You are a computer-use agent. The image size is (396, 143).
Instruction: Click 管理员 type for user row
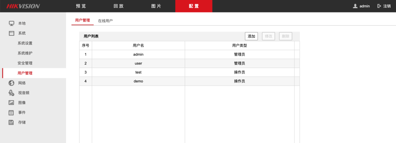tap(239, 63)
